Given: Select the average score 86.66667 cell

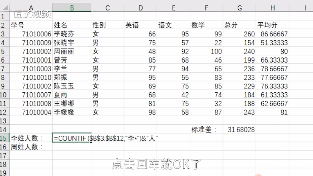Looking at the screenshot, I should click(272, 34).
